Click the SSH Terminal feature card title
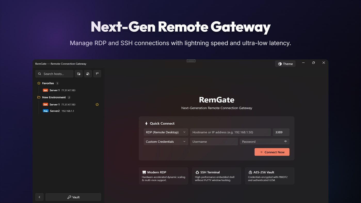The height and width of the screenshot is (203, 361). [x=210, y=172]
